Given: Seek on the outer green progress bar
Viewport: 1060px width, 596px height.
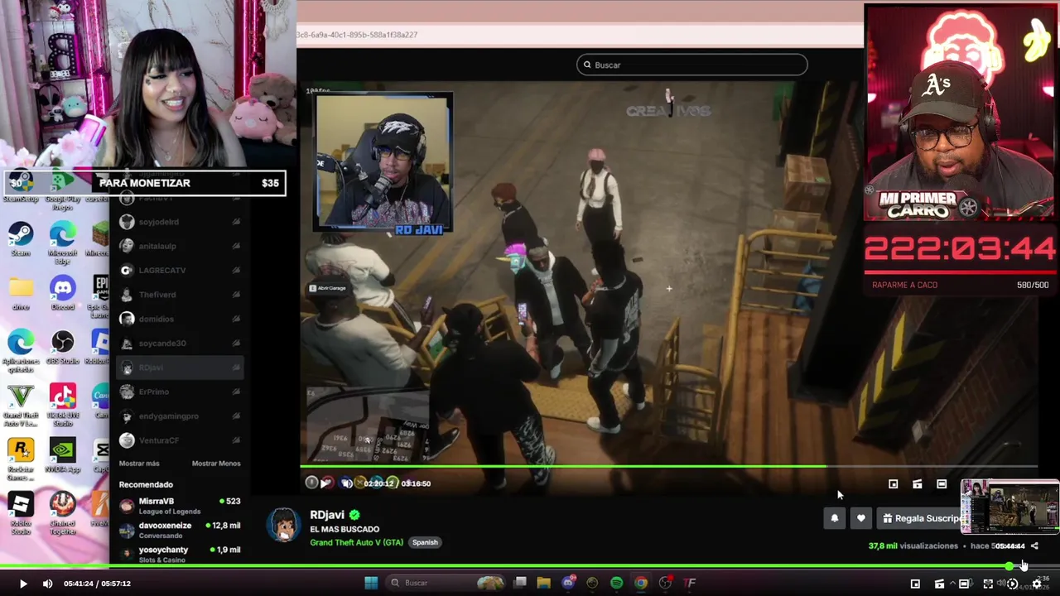Looking at the screenshot, I should tap(530, 566).
